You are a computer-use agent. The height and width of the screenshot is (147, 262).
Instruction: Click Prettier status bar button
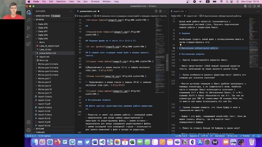pos(245,136)
